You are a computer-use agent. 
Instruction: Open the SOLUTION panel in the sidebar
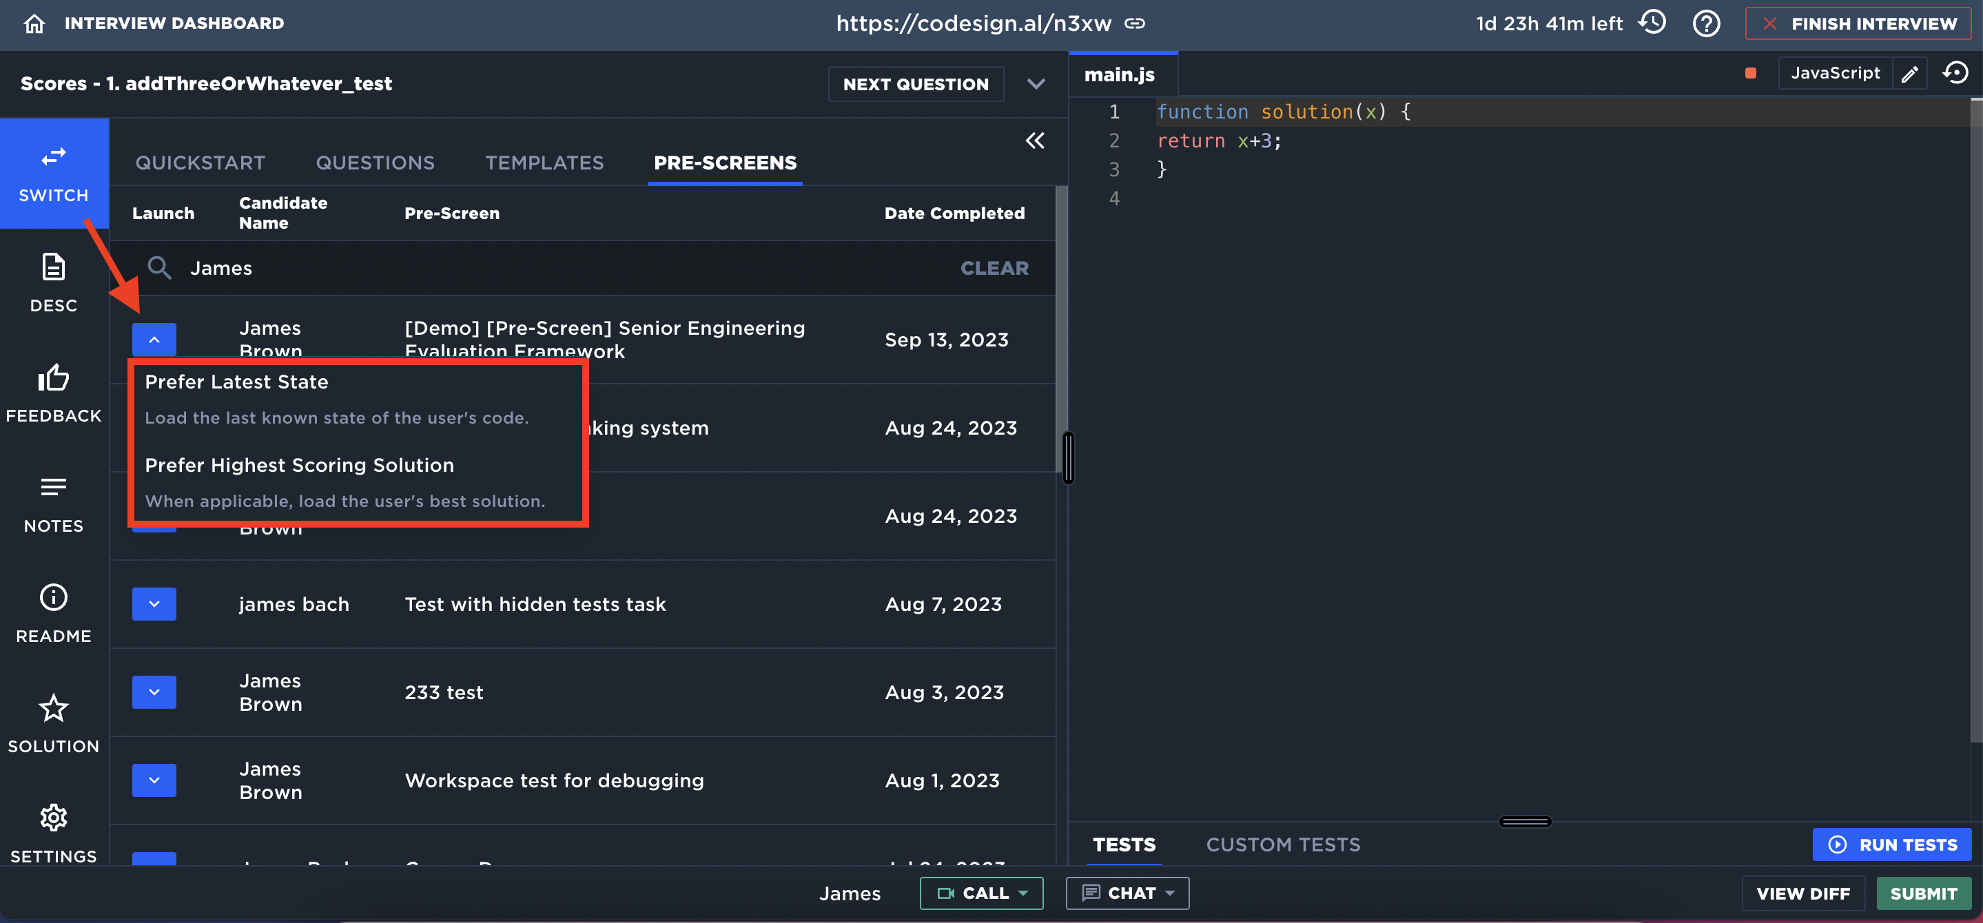click(x=54, y=725)
